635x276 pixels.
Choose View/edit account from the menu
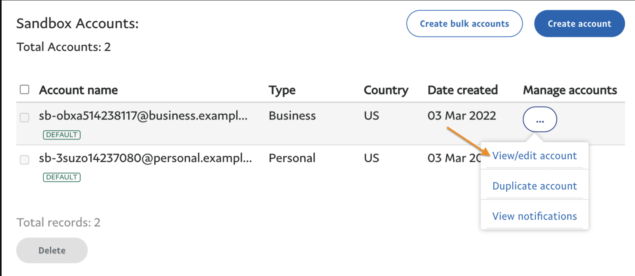534,156
